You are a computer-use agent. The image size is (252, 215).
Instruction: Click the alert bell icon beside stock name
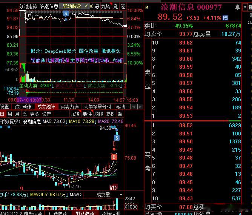[238, 7]
